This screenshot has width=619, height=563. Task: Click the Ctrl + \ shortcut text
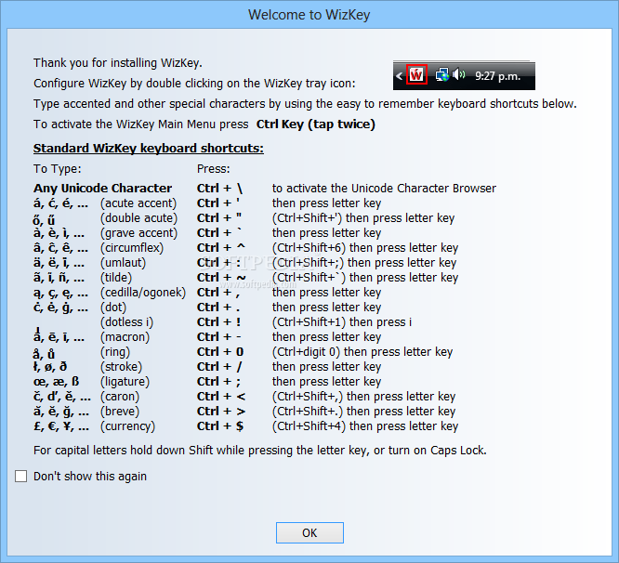pos(220,189)
